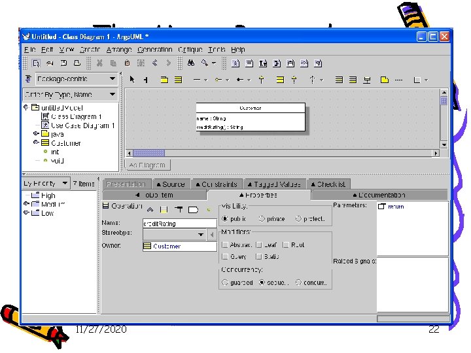471x353 pixels.
Task: Switch to the Documentation tab
Action: pos(379,195)
